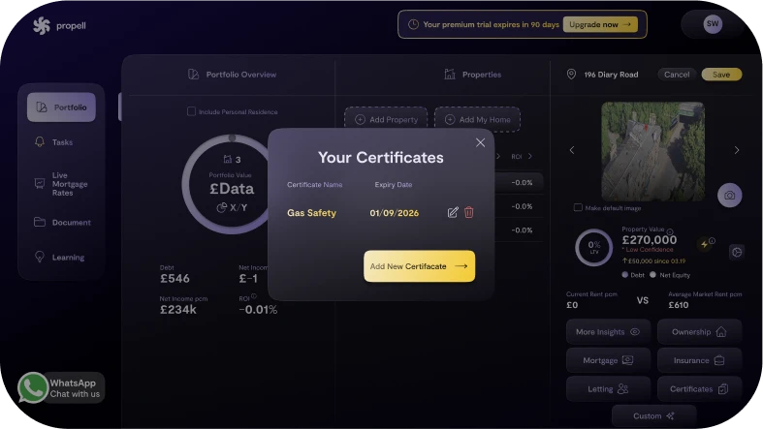The image size is (763, 429).
Task: Click the lightning bolt icon near property value
Action: tap(705, 243)
